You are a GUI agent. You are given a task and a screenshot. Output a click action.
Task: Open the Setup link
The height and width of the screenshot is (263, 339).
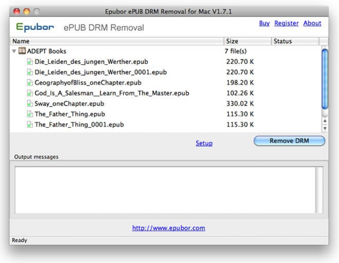click(x=204, y=143)
